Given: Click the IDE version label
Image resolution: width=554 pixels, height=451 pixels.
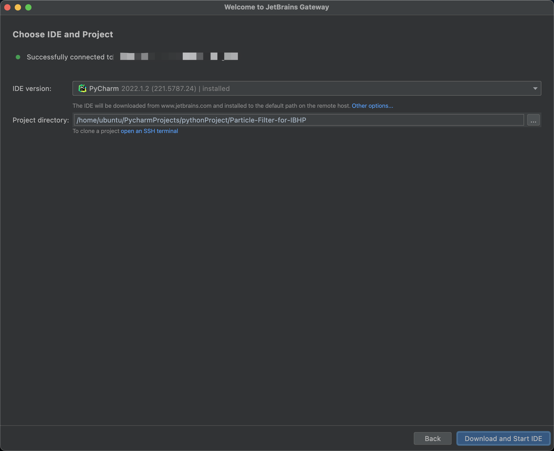Looking at the screenshot, I should 32,89.
